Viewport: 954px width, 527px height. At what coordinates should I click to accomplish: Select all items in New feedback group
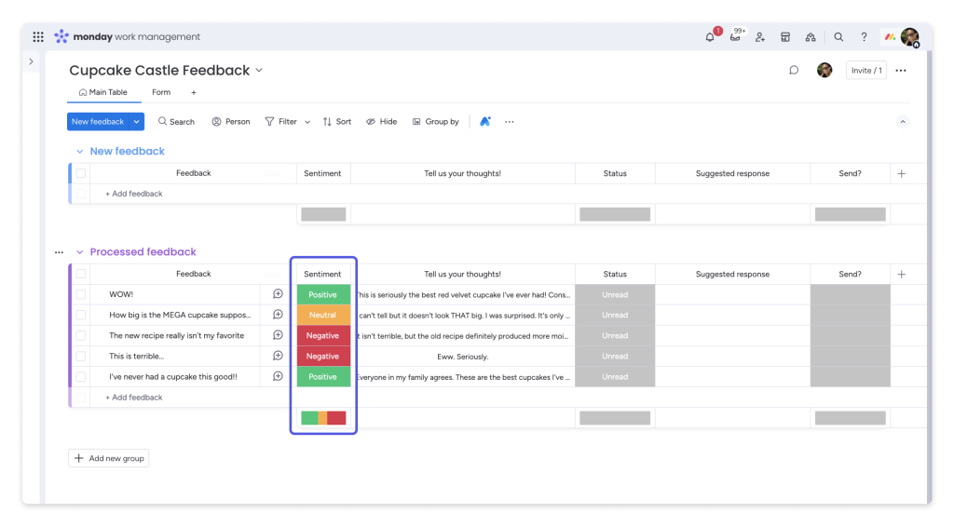[x=81, y=173]
